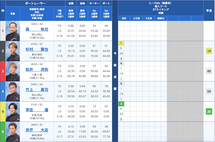Viewport: 215px width, 142px height.
Task: Click frame number 3 red cell
Action: [x=3, y=71]
